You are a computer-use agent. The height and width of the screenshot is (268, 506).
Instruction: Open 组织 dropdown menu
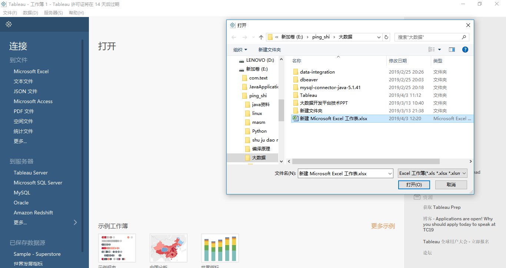pyautogui.click(x=240, y=50)
